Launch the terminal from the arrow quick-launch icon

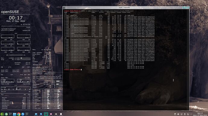point(27,114)
